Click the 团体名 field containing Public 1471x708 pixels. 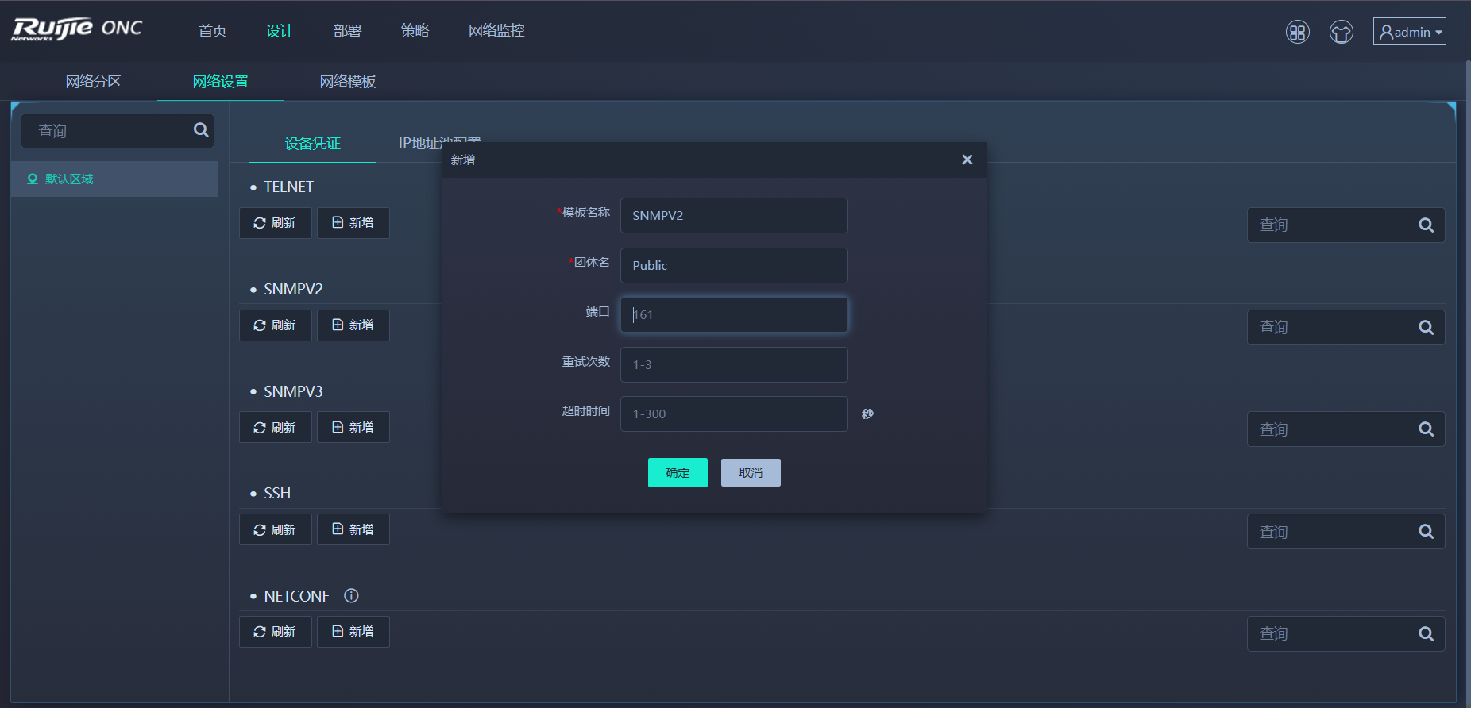(x=734, y=265)
